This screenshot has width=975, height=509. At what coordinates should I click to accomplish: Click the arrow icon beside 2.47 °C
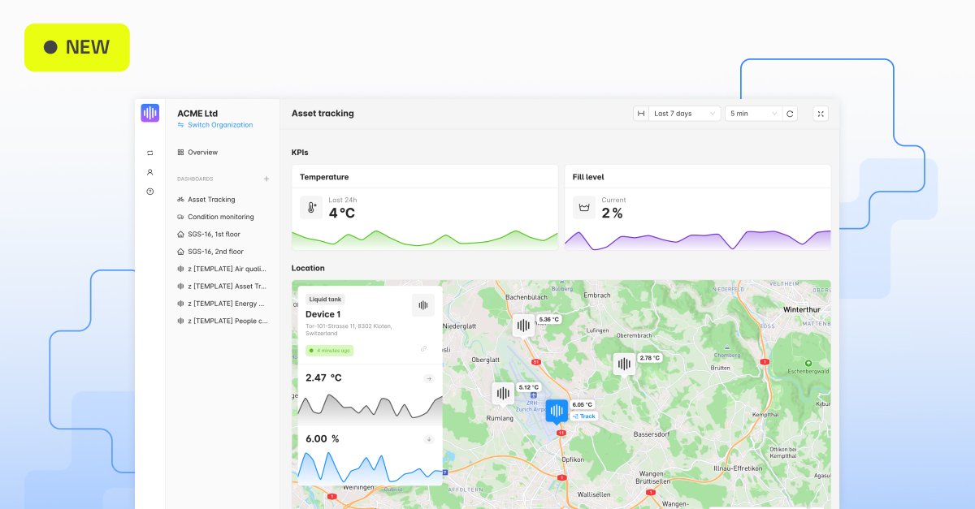429,378
